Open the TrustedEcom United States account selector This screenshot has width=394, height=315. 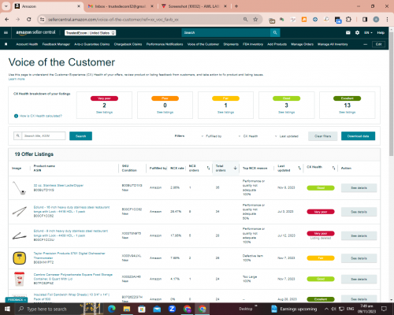91,33
